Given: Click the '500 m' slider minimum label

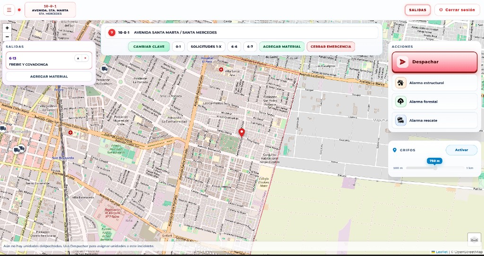Looking at the screenshot, I should click(398, 168).
